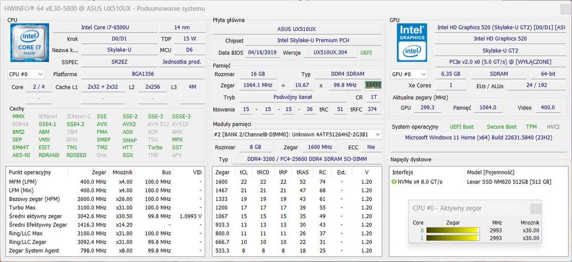The width and height of the screenshot is (572, 262).
Task: Click the Platforma value BGA1356
Action: coord(143,74)
